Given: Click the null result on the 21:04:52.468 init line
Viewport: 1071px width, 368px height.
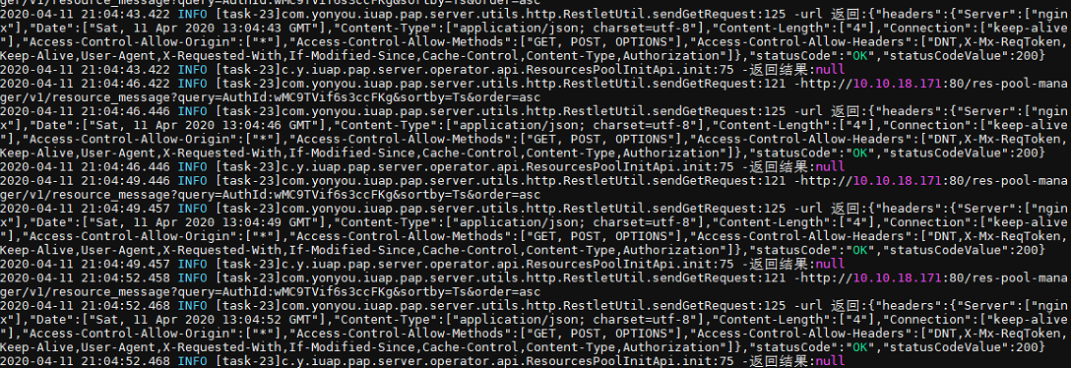Looking at the screenshot, I should click(830, 361).
